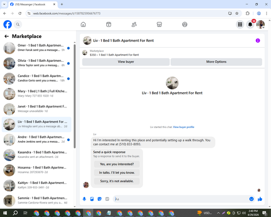Open Andre Jenkins conversation in the list
Image resolution: width=271 pixels, height=217 pixels.
[37, 140]
